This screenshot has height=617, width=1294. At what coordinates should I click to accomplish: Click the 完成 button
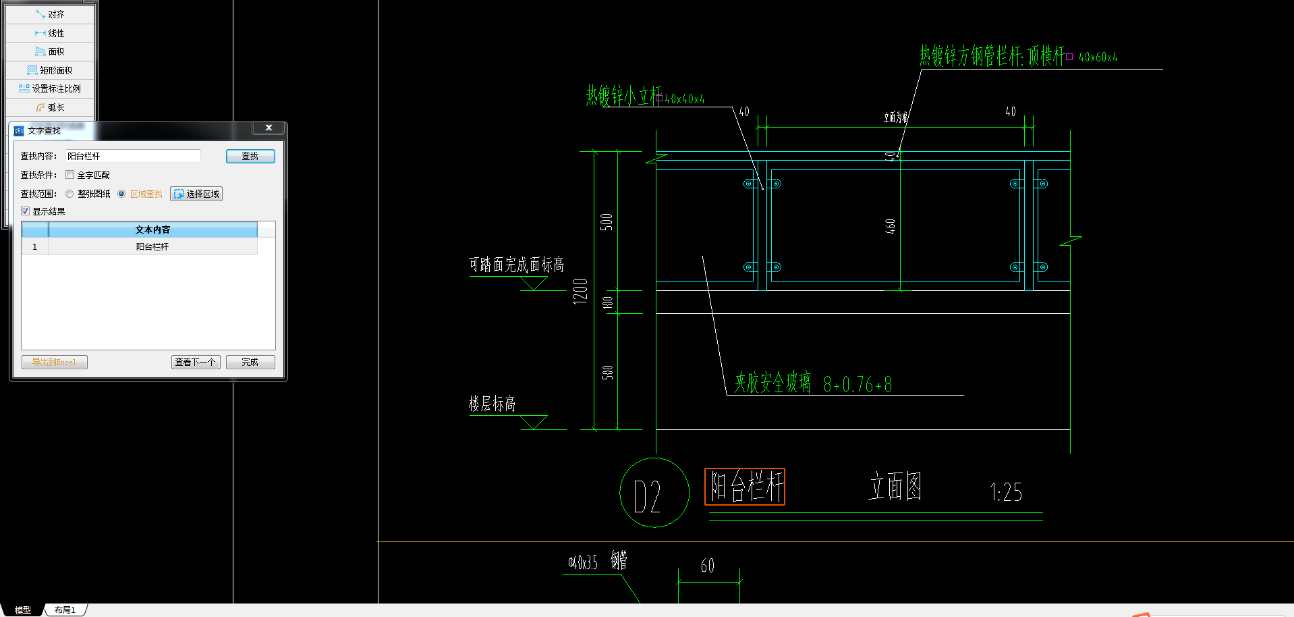pos(250,362)
